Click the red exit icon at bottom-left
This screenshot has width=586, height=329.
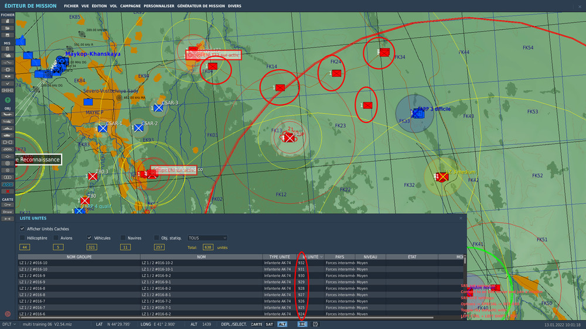[x=8, y=314]
